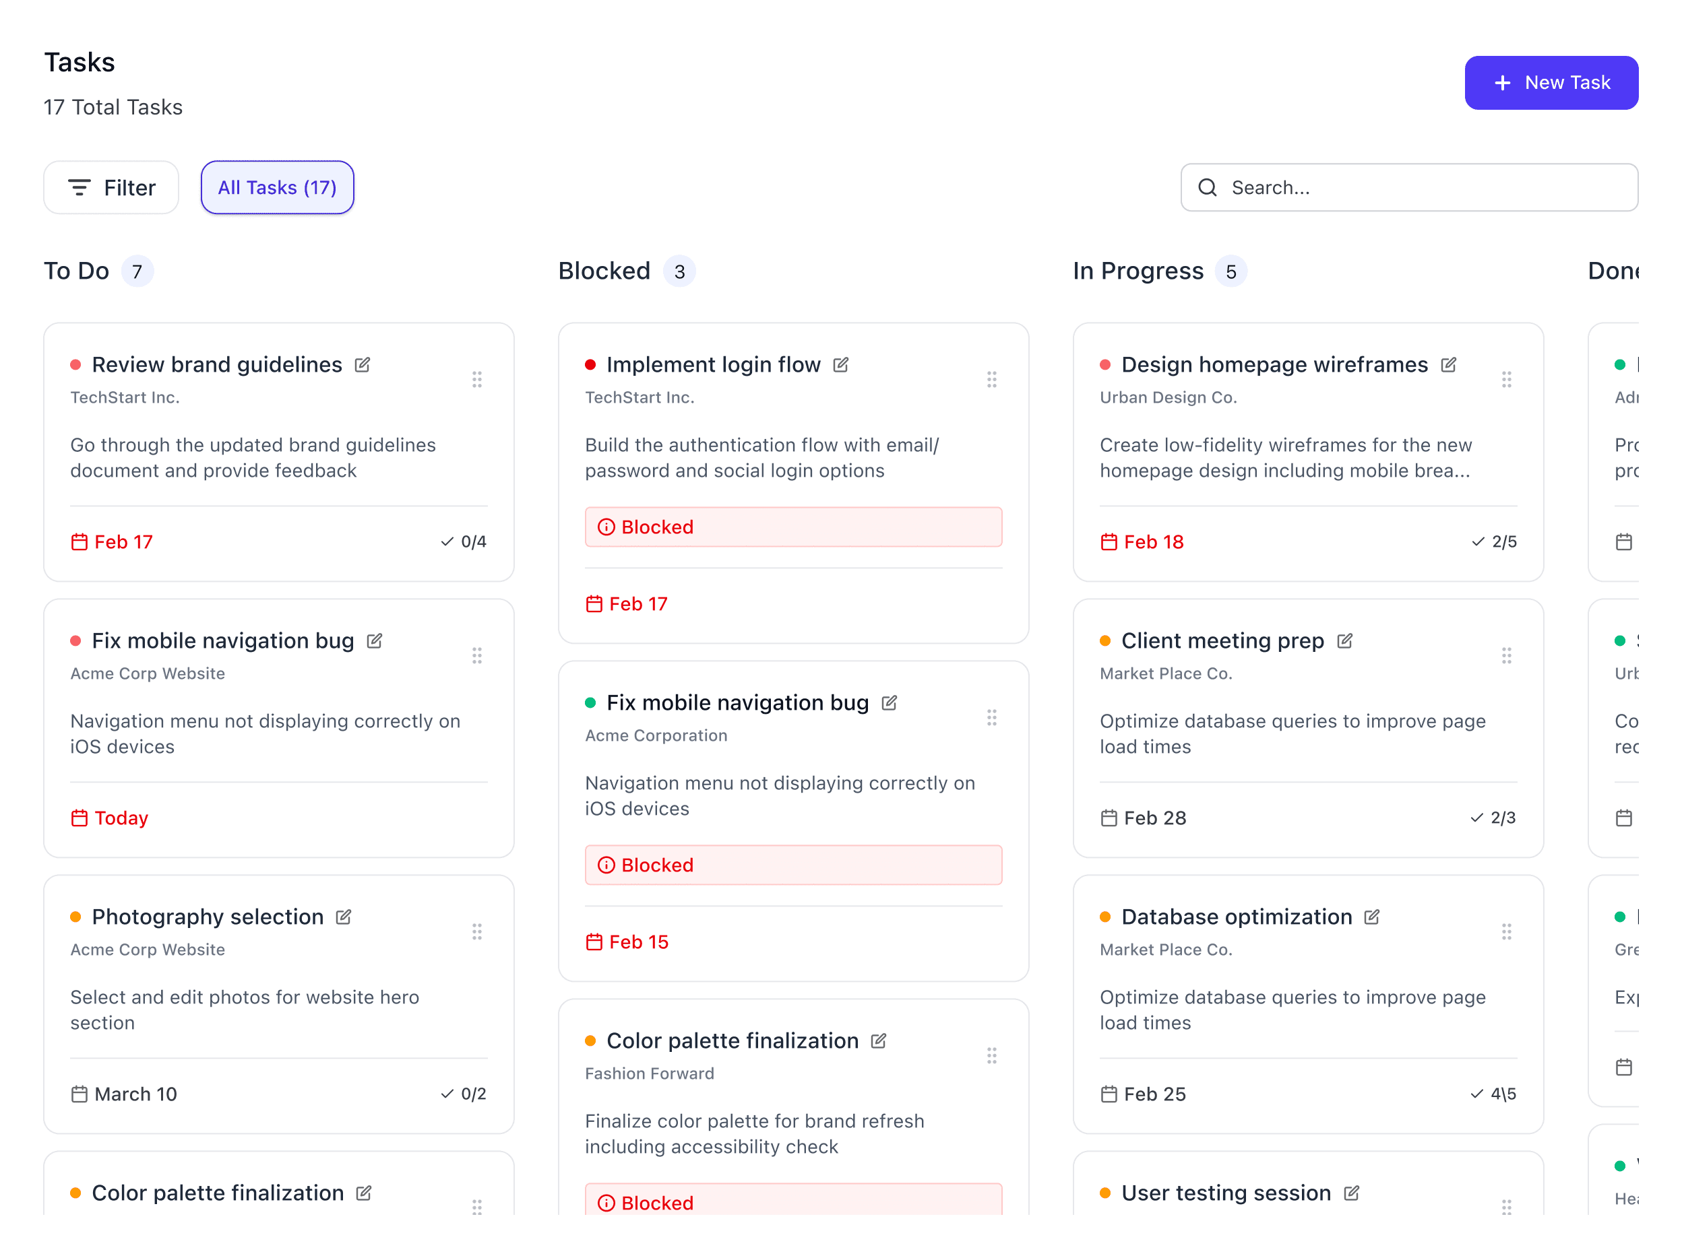This screenshot has height=1258, width=1682.
Task: Click the priority dot on Photography selection
Action: [75, 917]
